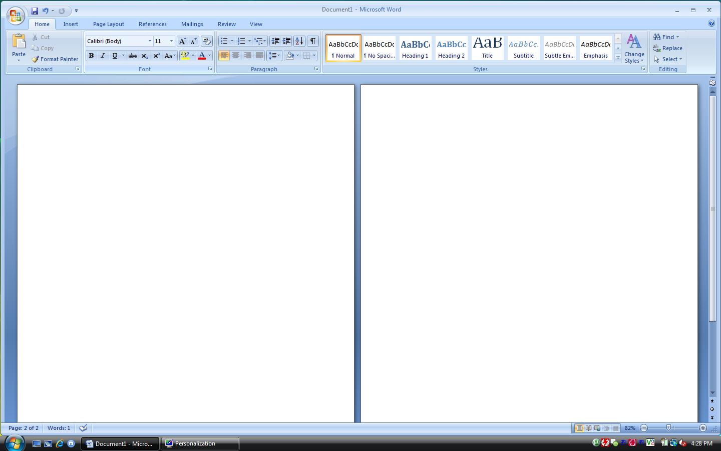The image size is (721, 451).
Task: Apply the red font color
Action: (202, 56)
